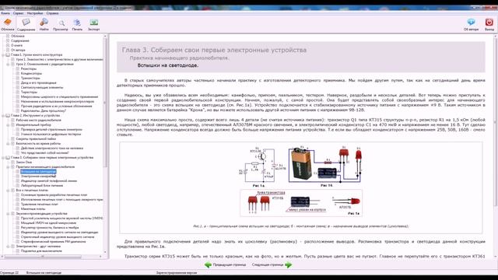Collapse the Урок 2 Ознакомление с радиодеталями node
The width and height of the screenshot is (498, 280).
pos(9,64)
